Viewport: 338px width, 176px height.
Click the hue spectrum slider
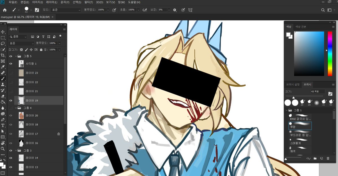(330, 54)
